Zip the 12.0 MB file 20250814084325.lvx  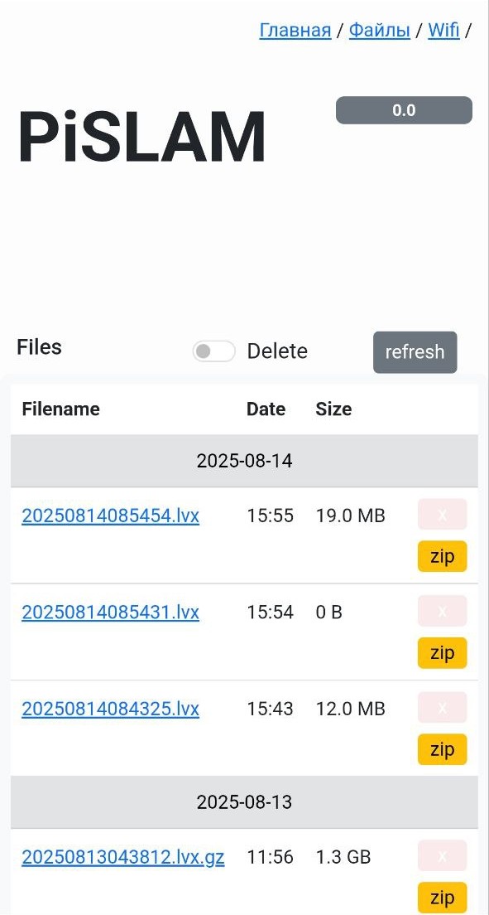point(443,748)
